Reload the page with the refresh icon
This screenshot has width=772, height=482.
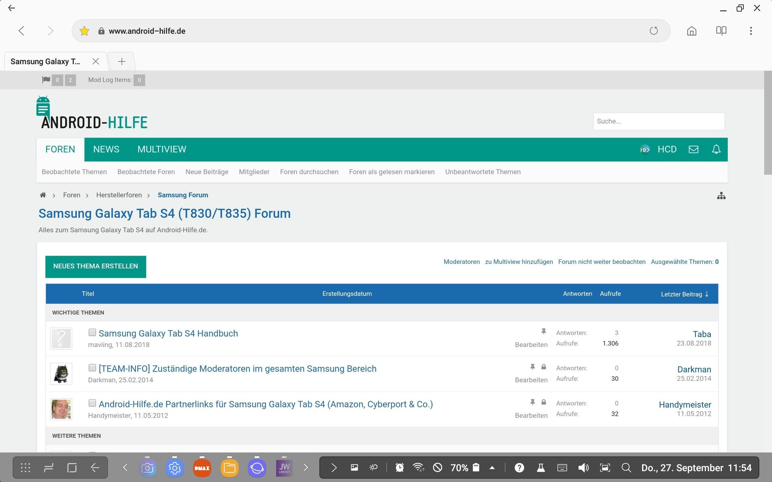[x=654, y=31]
